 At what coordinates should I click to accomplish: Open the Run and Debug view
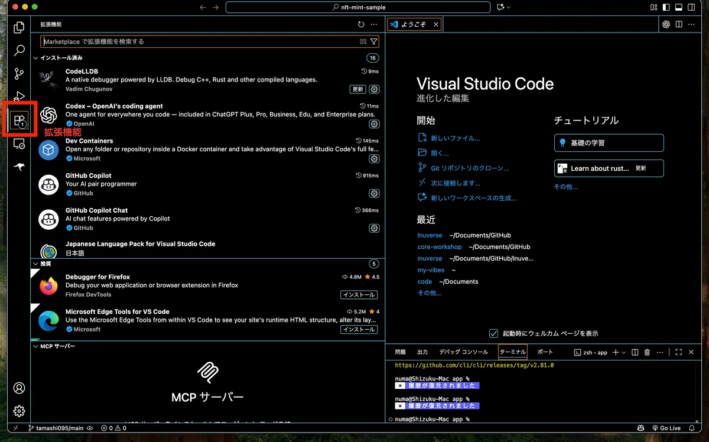[19, 96]
